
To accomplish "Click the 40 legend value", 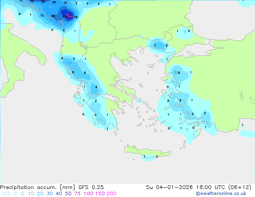I will click(x=59, y=194).
